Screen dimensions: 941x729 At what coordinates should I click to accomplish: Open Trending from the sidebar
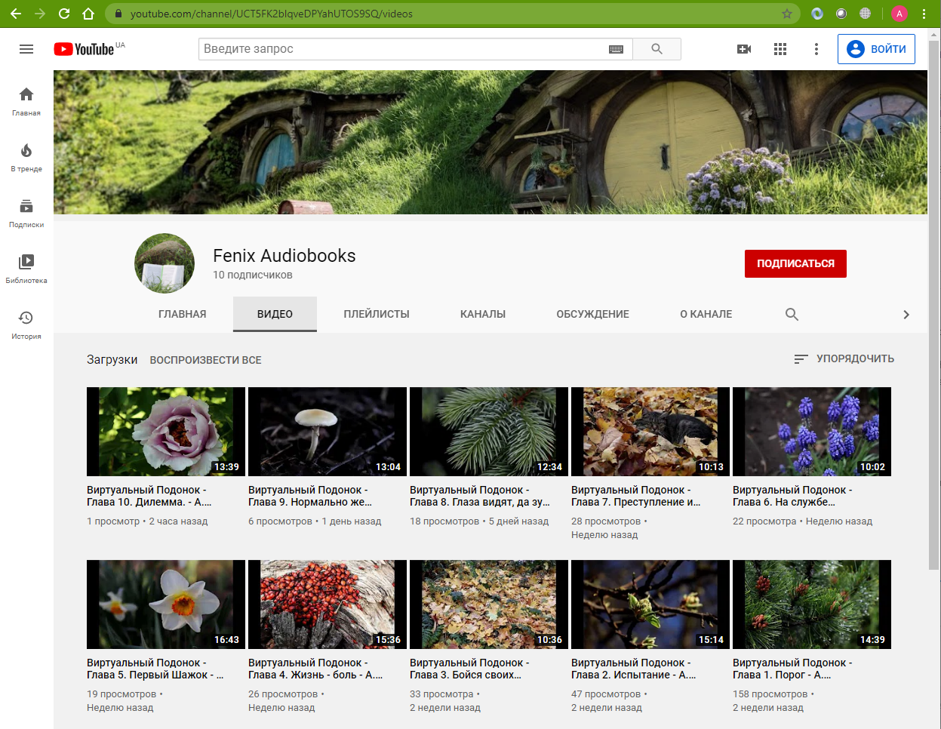26,157
